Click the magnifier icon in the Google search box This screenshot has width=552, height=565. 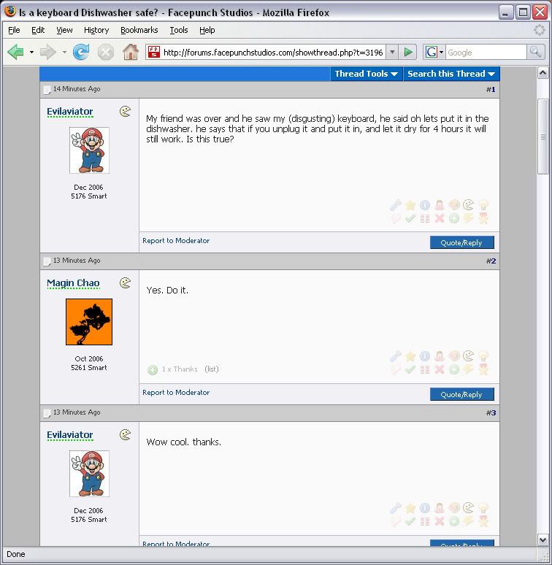(x=535, y=53)
